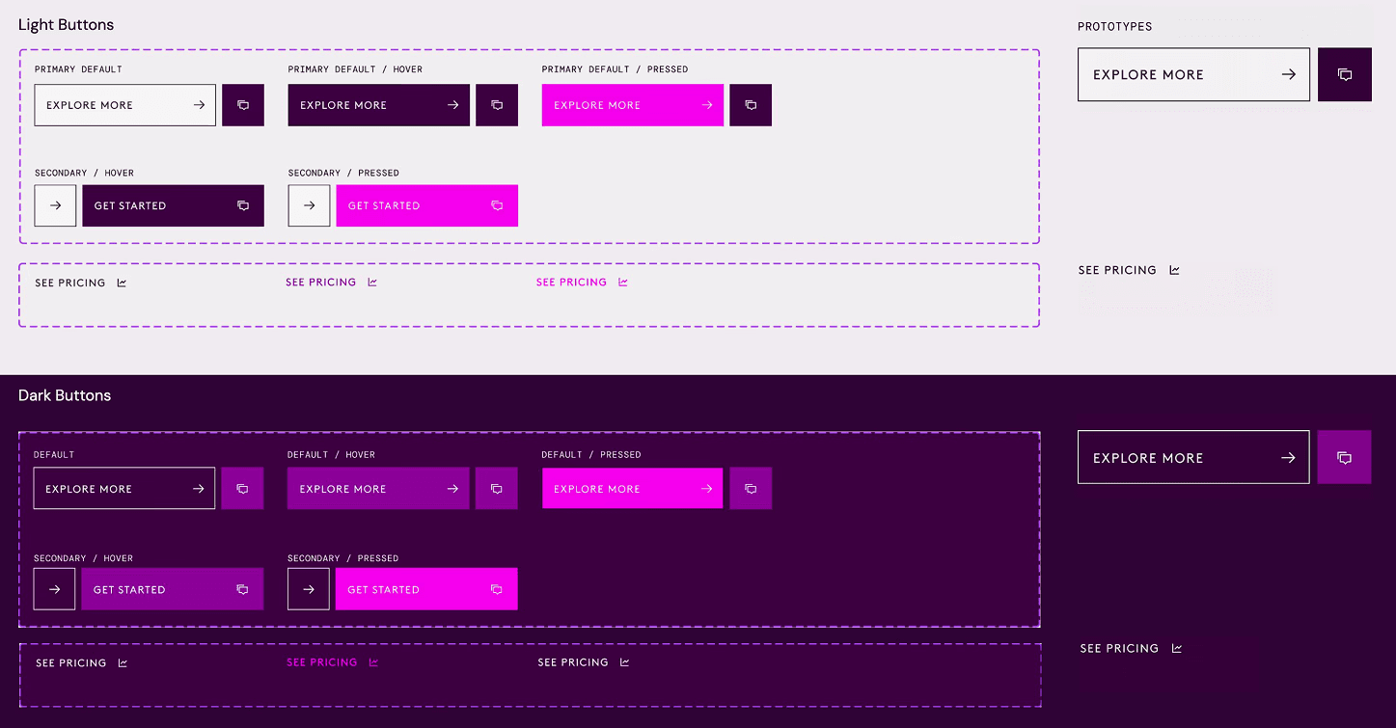1396x728 pixels.
Task: Click the white EXPLORE MORE button under Primary Default
Action: coord(125,105)
